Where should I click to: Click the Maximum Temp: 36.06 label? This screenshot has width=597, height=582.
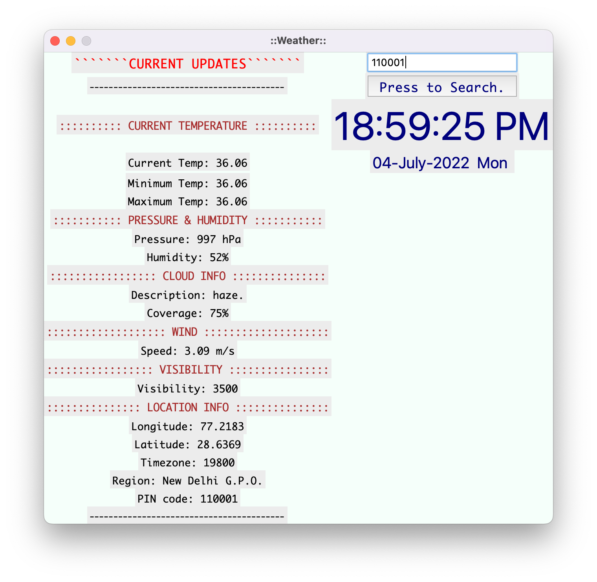coord(188,201)
